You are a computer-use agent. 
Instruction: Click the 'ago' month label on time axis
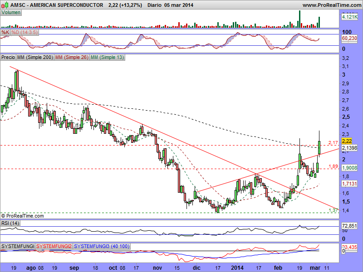31,268
